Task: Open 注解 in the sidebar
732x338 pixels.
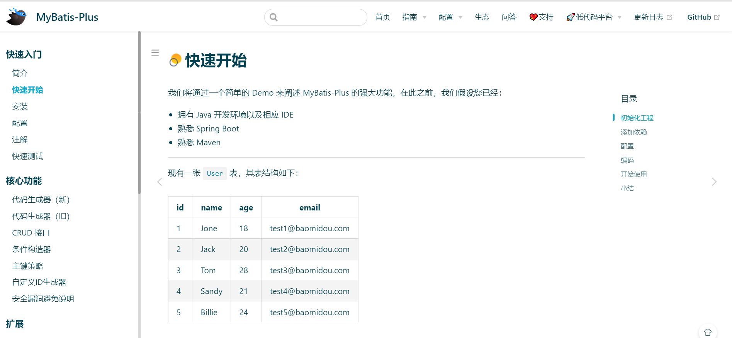Action: click(x=20, y=140)
